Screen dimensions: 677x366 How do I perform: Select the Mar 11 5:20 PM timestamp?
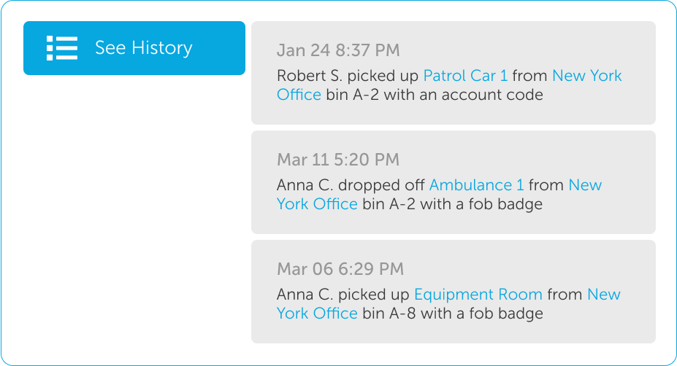click(x=338, y=160)
